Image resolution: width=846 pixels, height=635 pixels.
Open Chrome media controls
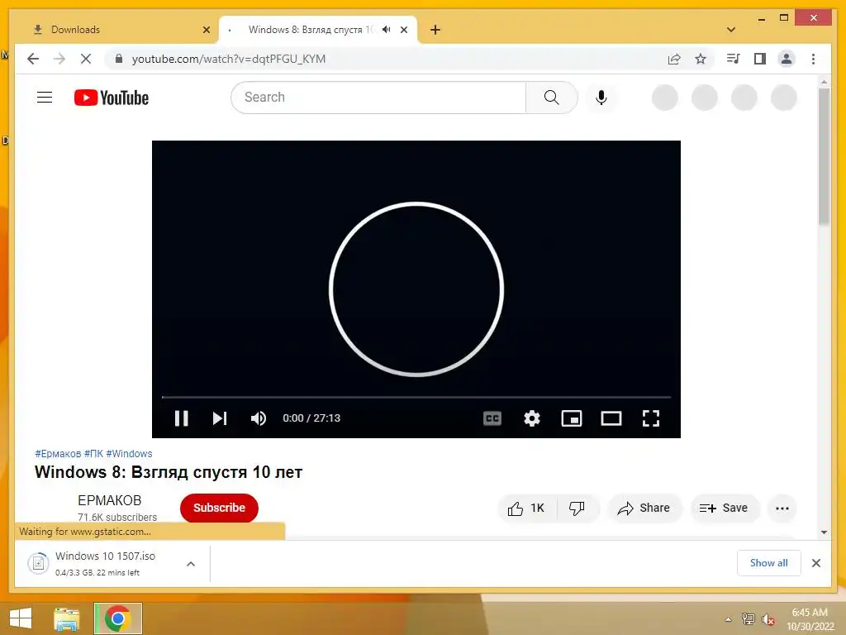(x=734, y=59)
